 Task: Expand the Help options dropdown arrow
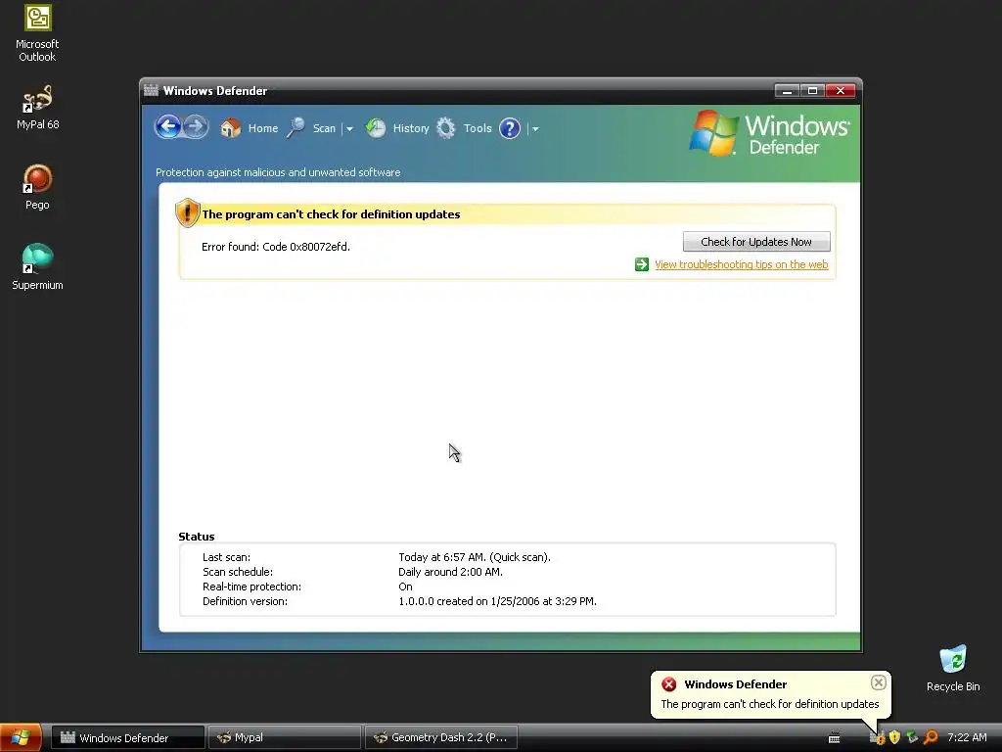535,129
